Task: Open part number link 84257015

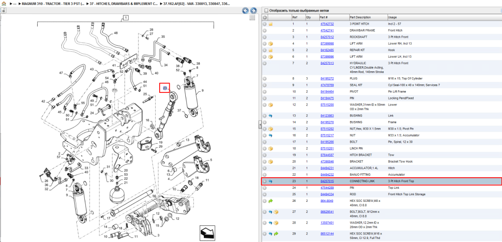Action: click(327, 182)
